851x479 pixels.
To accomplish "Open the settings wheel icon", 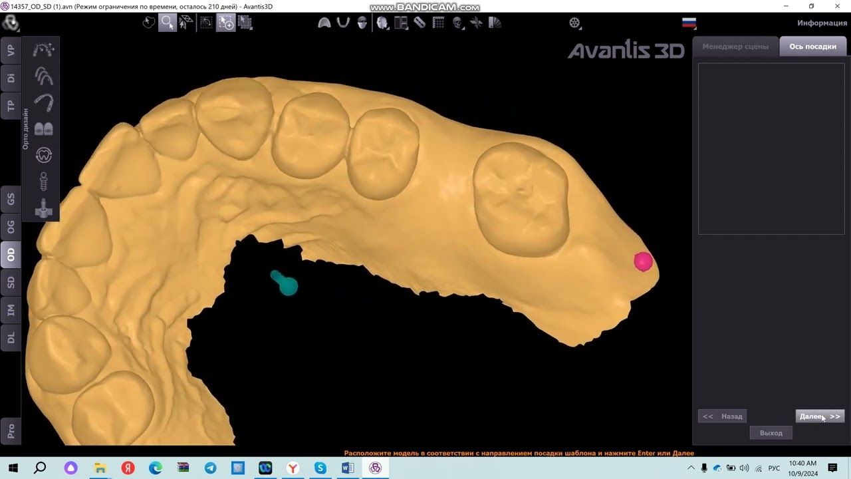I will 575,23.
